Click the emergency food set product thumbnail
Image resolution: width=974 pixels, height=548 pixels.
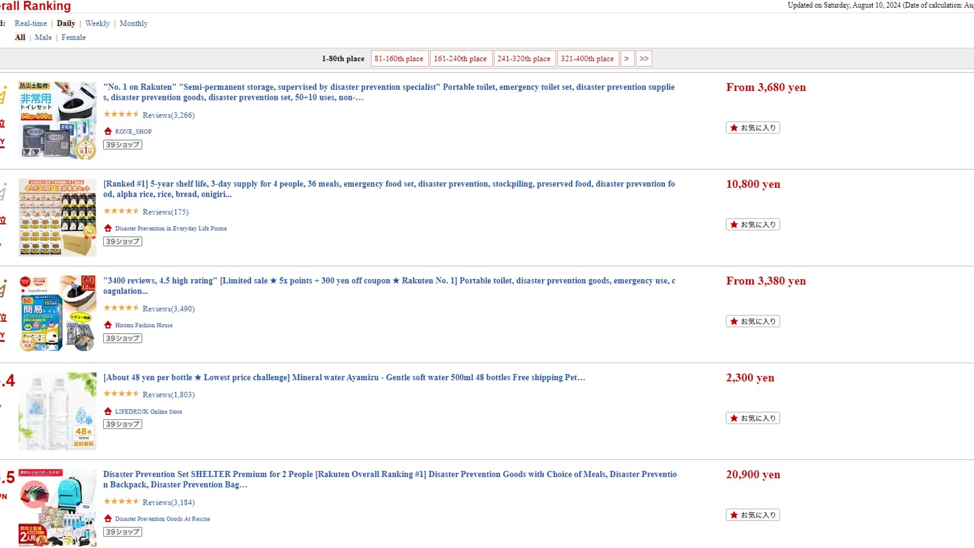[57, 217]
